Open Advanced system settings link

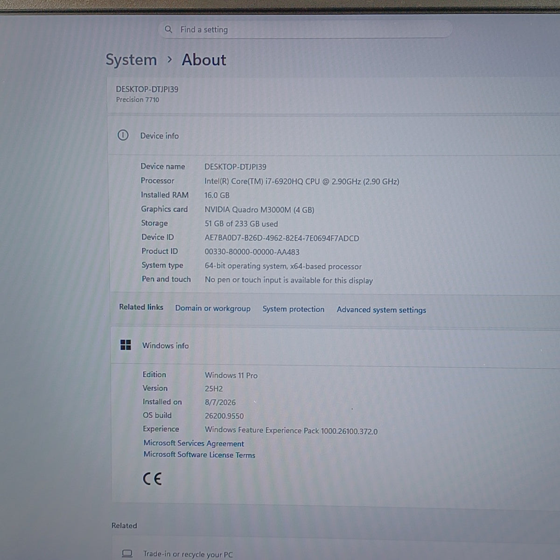(x=381, y=310)
